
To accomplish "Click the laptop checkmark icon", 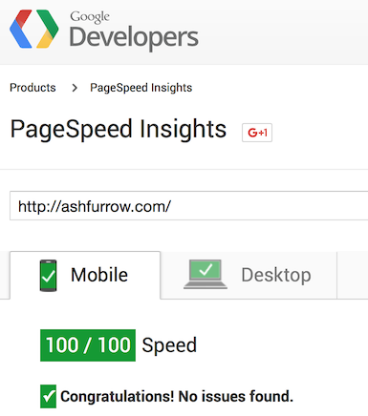I will 206,274.
